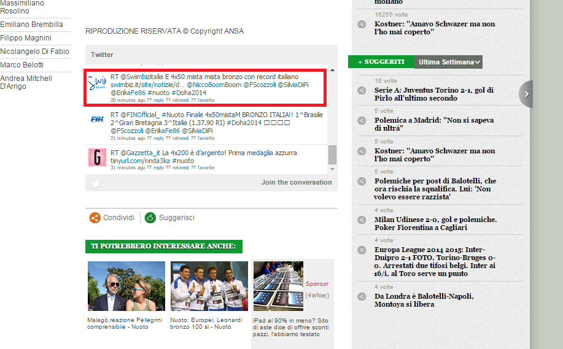Click bullet icon beside Polemiche per post di Balotelli

click(x=362, y=182)
